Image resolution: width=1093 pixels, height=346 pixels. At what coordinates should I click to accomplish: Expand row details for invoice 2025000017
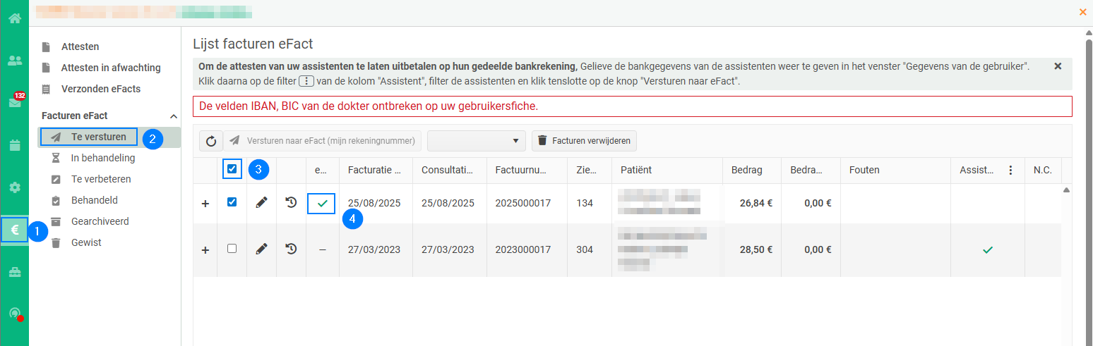pyautogui.click(x=205, y=203)
